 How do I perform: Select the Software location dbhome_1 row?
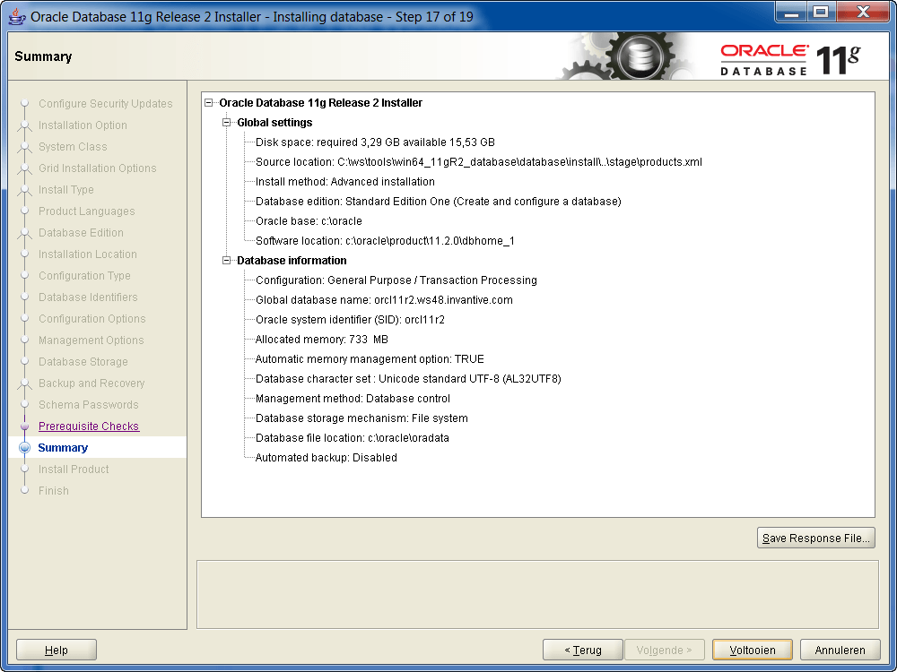point(385,240)
